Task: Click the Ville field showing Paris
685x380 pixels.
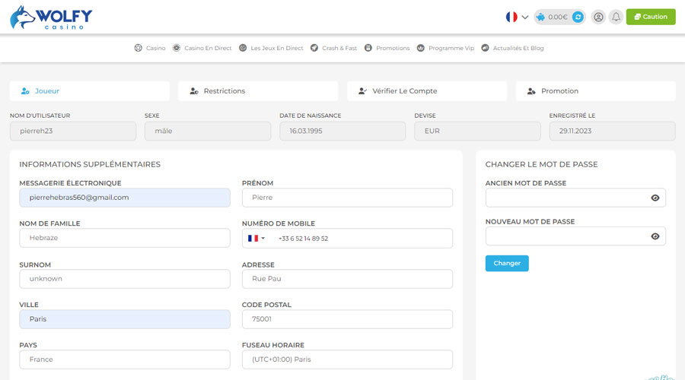Action: pos(125,319)
